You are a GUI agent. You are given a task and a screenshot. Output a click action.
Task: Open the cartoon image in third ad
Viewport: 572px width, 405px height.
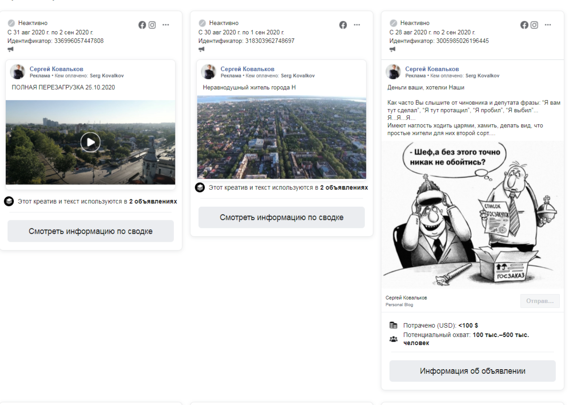[472, 215]
